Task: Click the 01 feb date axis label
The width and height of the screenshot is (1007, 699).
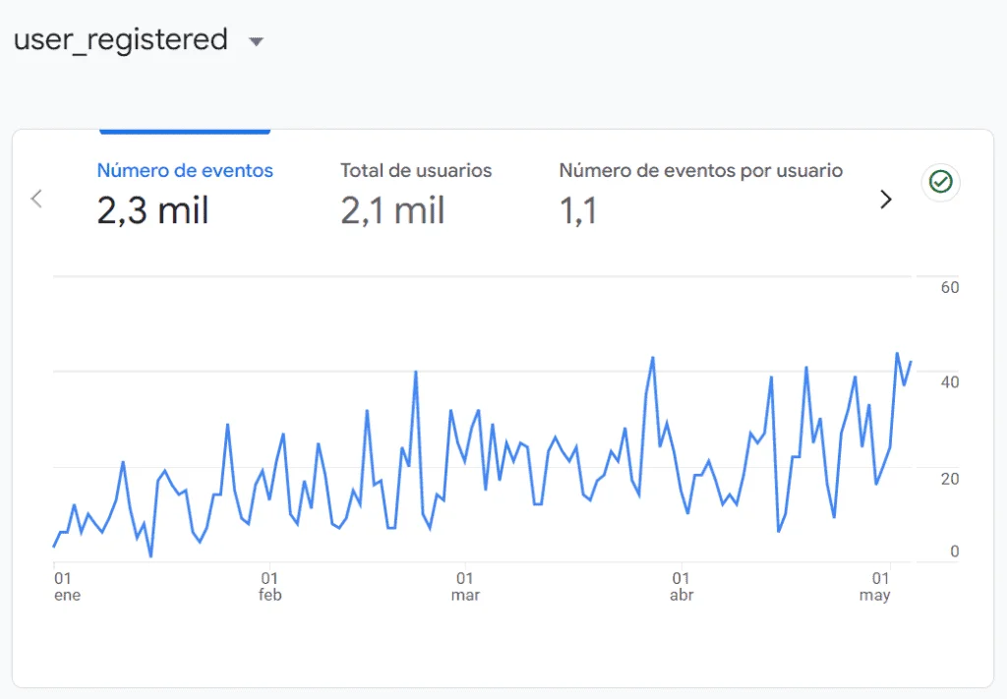Action: [x=269, y=587]
